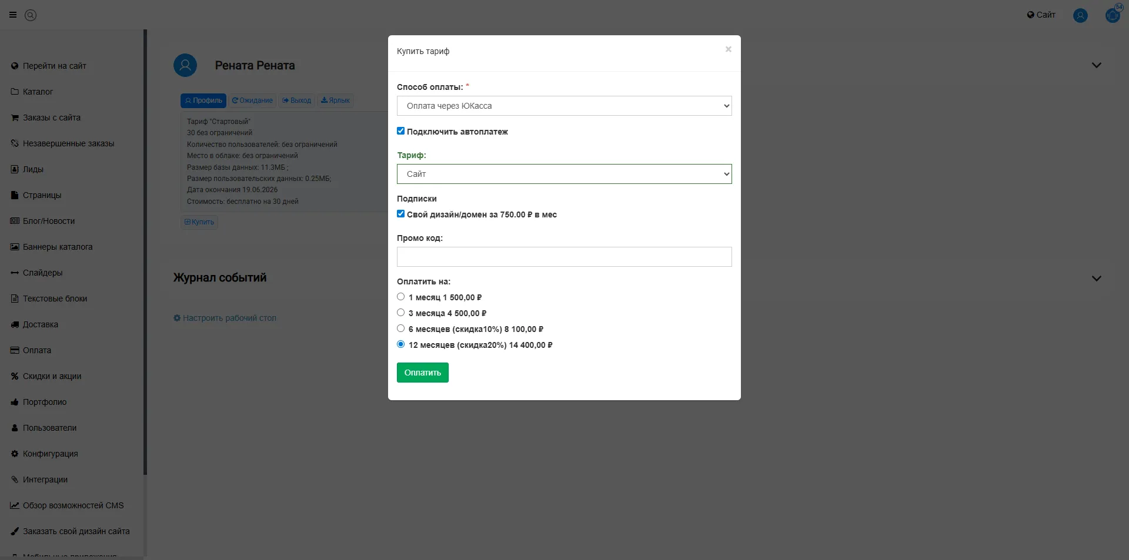Screen dimensions: 1129x560
Task: Click the Доставка truck icon
Action: pyautogui.click(x=15, y=324)
